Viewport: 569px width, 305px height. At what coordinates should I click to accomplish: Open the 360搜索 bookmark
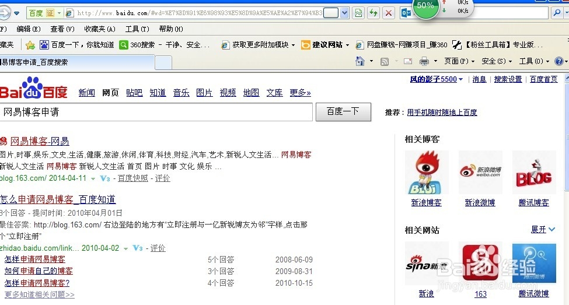point(165,45)
